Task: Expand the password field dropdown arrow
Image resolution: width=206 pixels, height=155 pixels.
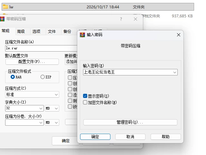Action: pos(174,72)
